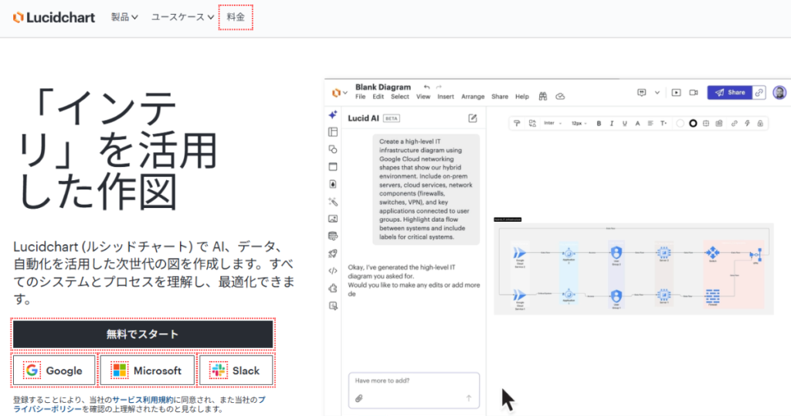Click the lock icon in formatting toolbar
This screenshot has height=416, width=791.
[x=760, y=123]
